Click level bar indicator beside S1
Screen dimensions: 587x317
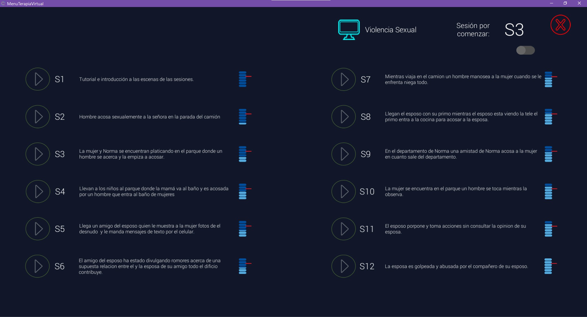pos(243,79)
